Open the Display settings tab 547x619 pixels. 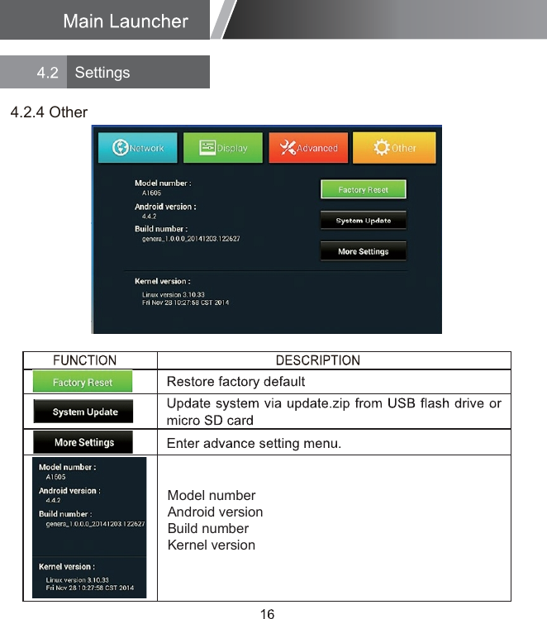coord(223,148)
